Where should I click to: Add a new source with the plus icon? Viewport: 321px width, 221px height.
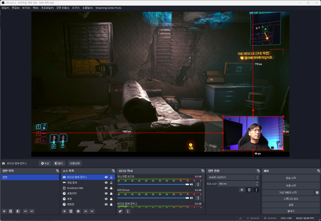[64, 211]
